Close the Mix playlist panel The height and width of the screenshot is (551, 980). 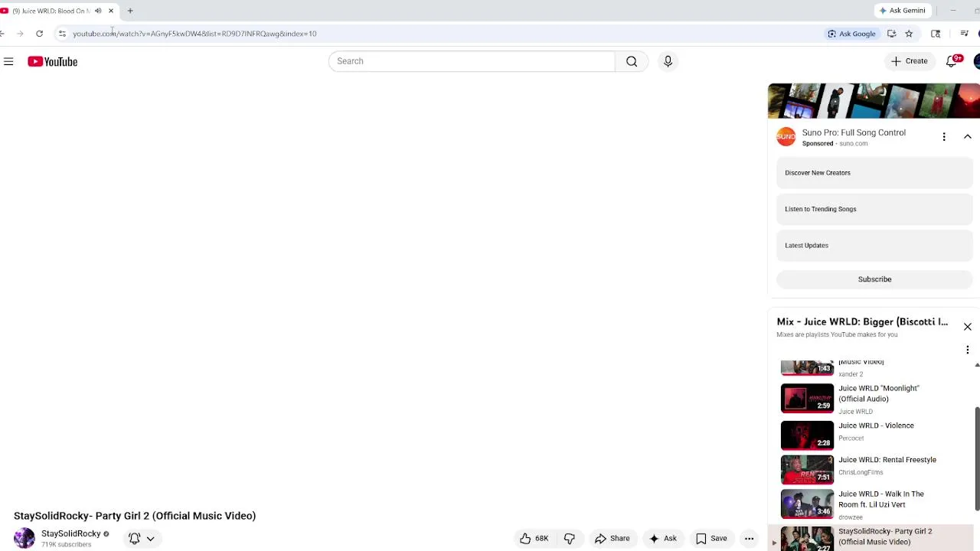968,327
